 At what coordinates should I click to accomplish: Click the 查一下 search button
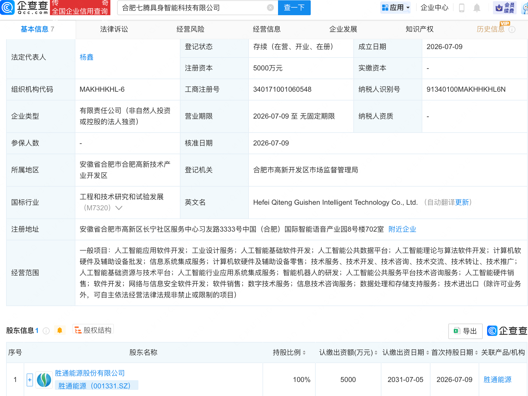click(294, 8)
